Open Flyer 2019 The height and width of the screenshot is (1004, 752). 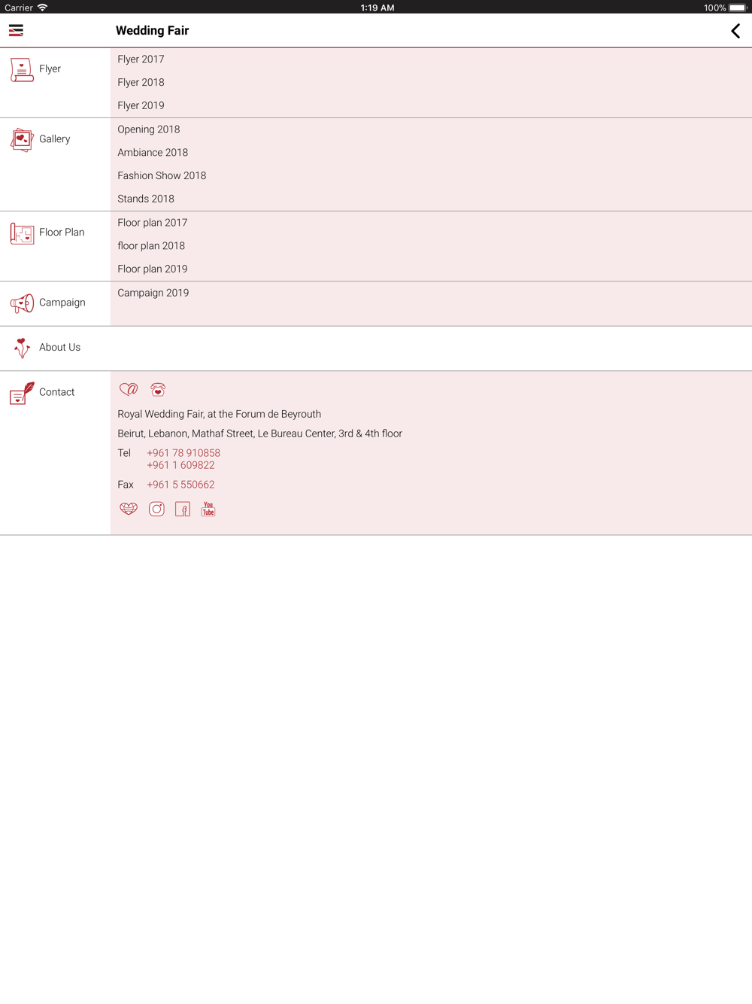click(141, 105)
